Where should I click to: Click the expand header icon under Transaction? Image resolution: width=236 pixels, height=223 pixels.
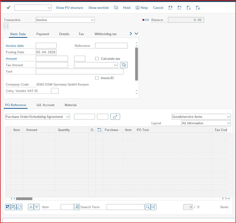click(x=6, y=26)
